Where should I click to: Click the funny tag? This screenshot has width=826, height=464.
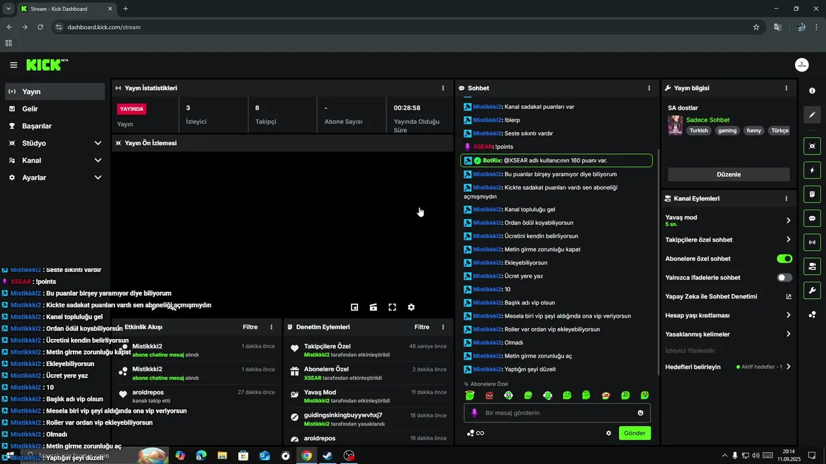(x=754, y=130)
